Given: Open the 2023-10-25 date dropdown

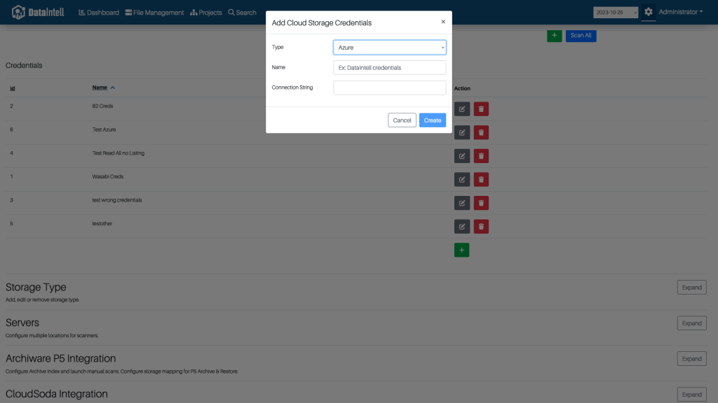Looking at the screenshot, I should 616,13.
